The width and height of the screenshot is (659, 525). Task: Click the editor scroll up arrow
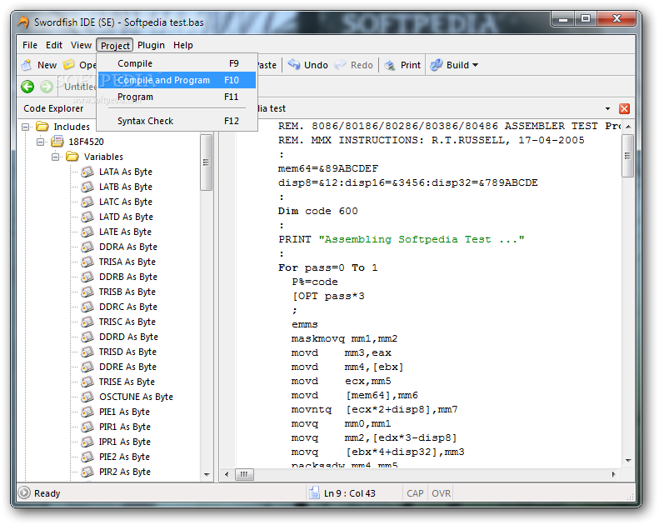[628, 127]
